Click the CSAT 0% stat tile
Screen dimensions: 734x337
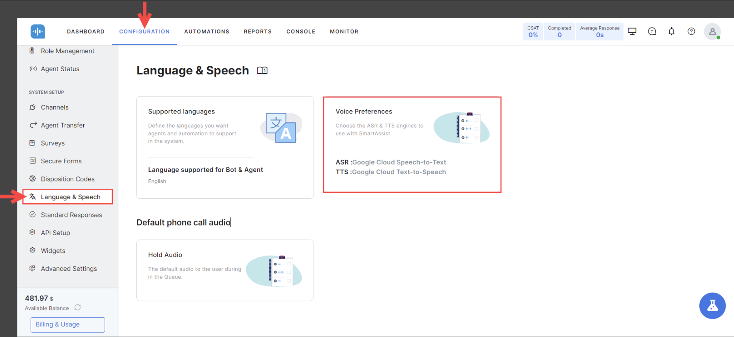(x=533, y=32)
